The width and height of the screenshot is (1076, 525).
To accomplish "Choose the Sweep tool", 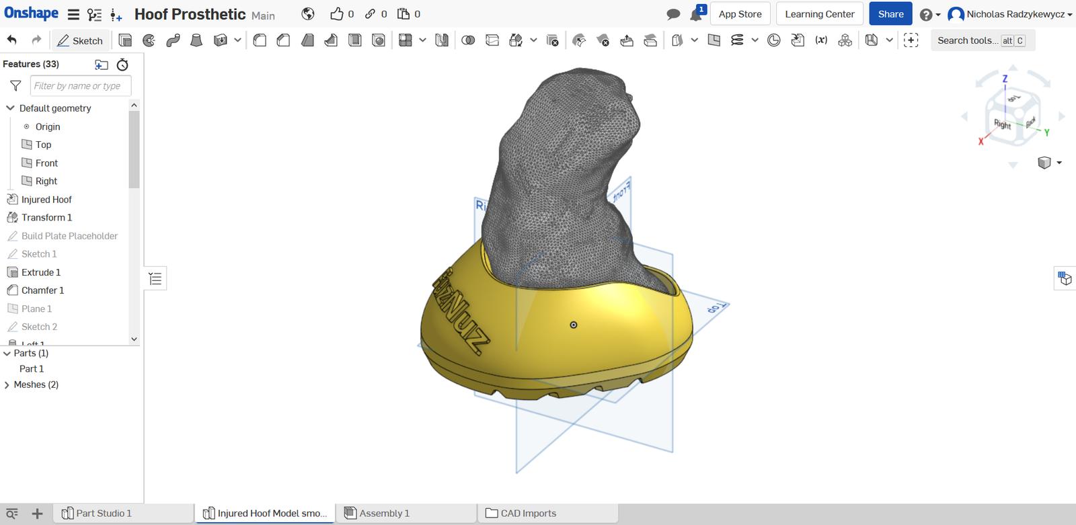I will coord(173,40).
